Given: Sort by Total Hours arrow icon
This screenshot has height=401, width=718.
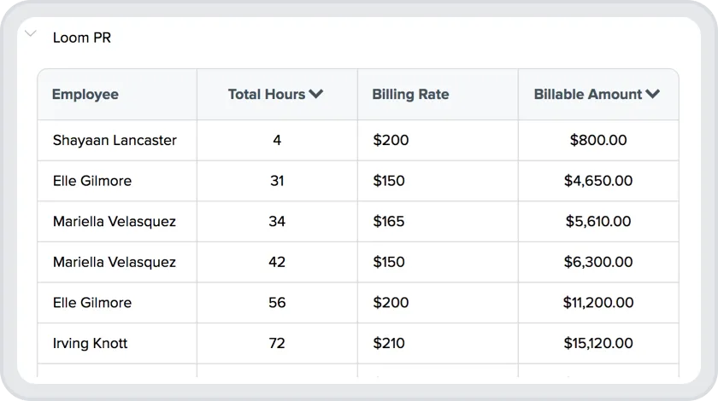Looking at the screenshot, I should [316, 95].
